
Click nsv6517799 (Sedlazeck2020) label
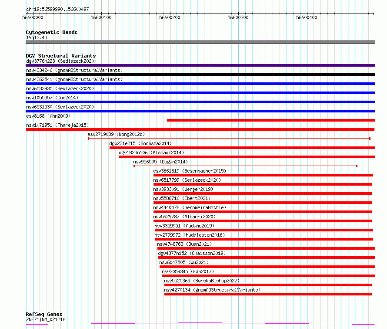(187, 180)
